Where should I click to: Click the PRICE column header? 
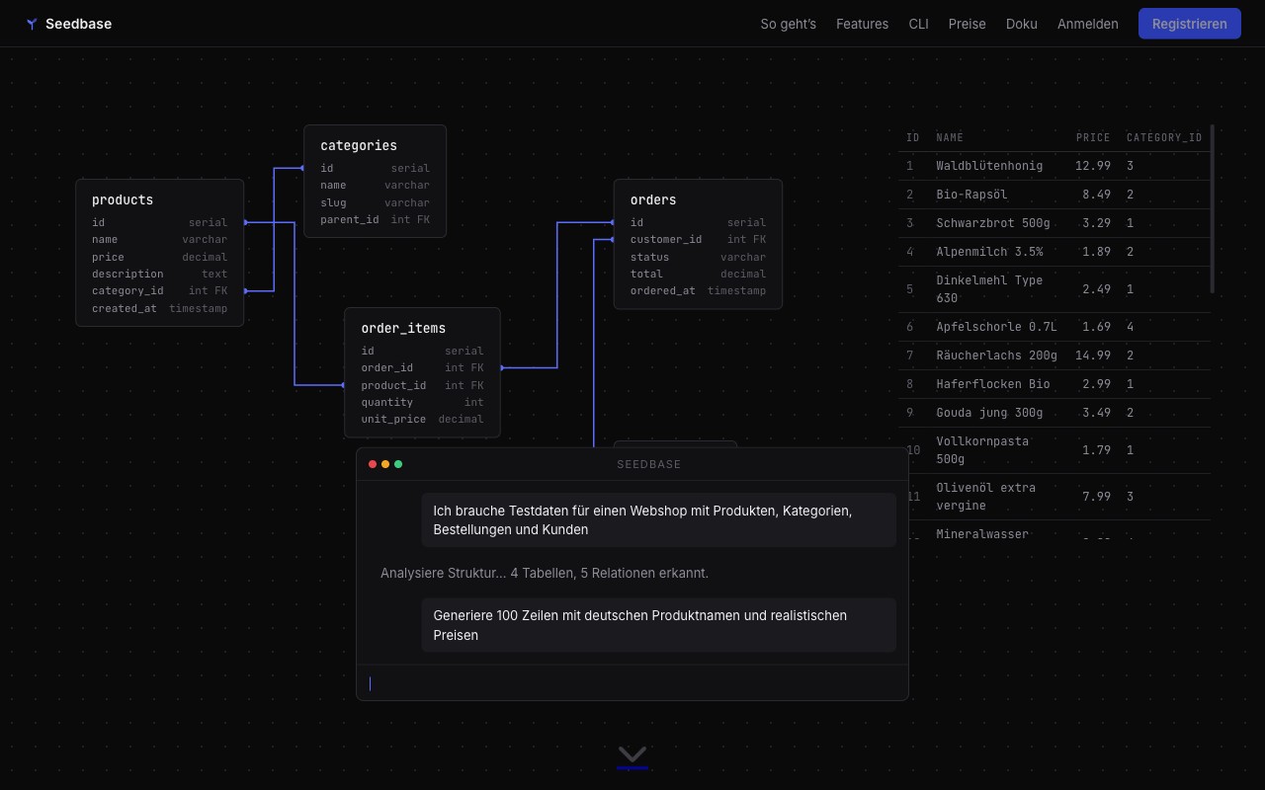(x=1093, y=137)
